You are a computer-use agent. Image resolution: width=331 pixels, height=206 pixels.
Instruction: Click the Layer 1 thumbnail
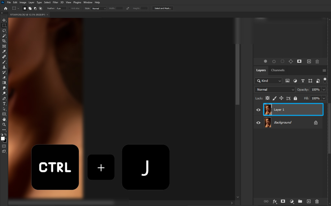pyautogui.click(x=268, y=109)
